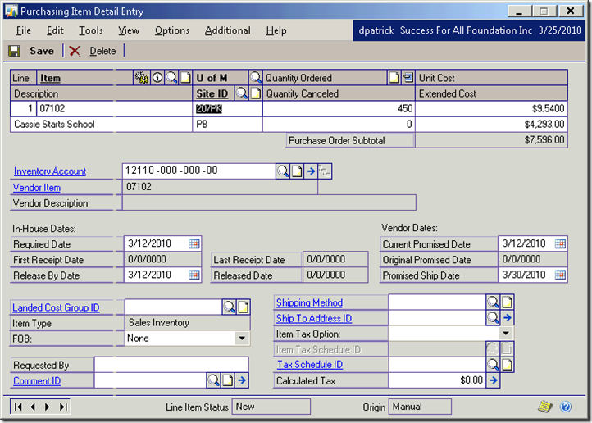The image size is (592, 423).
Task: Click the Site ID header link
Action: (x=212, y=93)
